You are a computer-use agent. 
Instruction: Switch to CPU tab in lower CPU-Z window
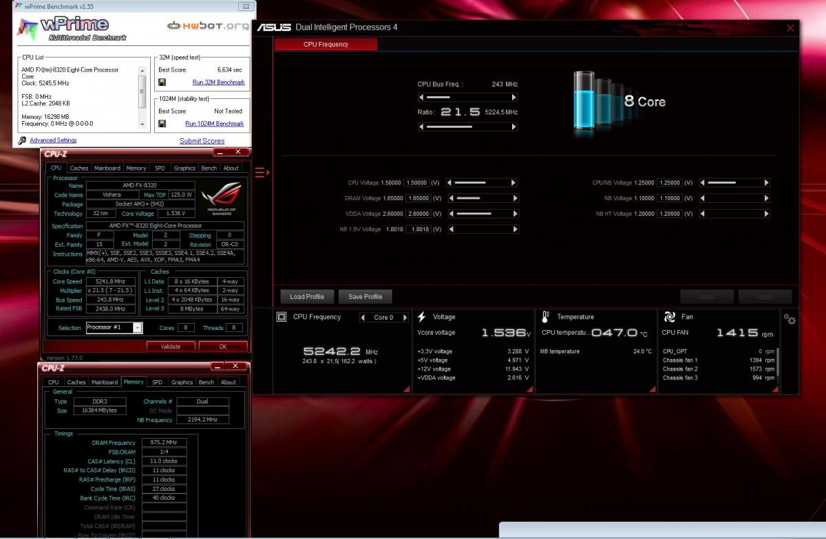pyautogui.click(x=53, y=382)
